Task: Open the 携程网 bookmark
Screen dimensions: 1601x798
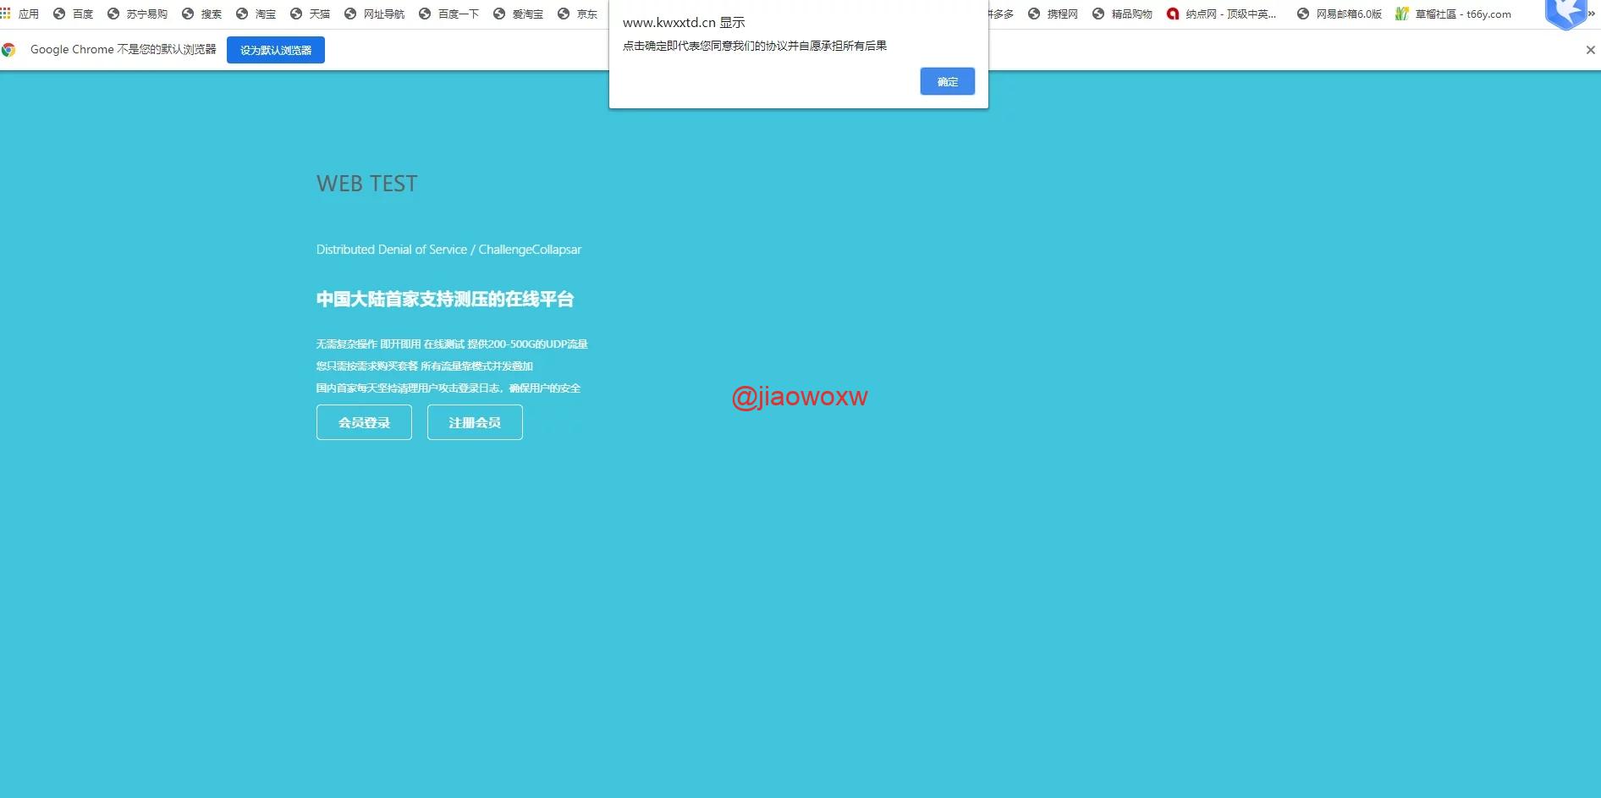Action: coord(1053,14)
